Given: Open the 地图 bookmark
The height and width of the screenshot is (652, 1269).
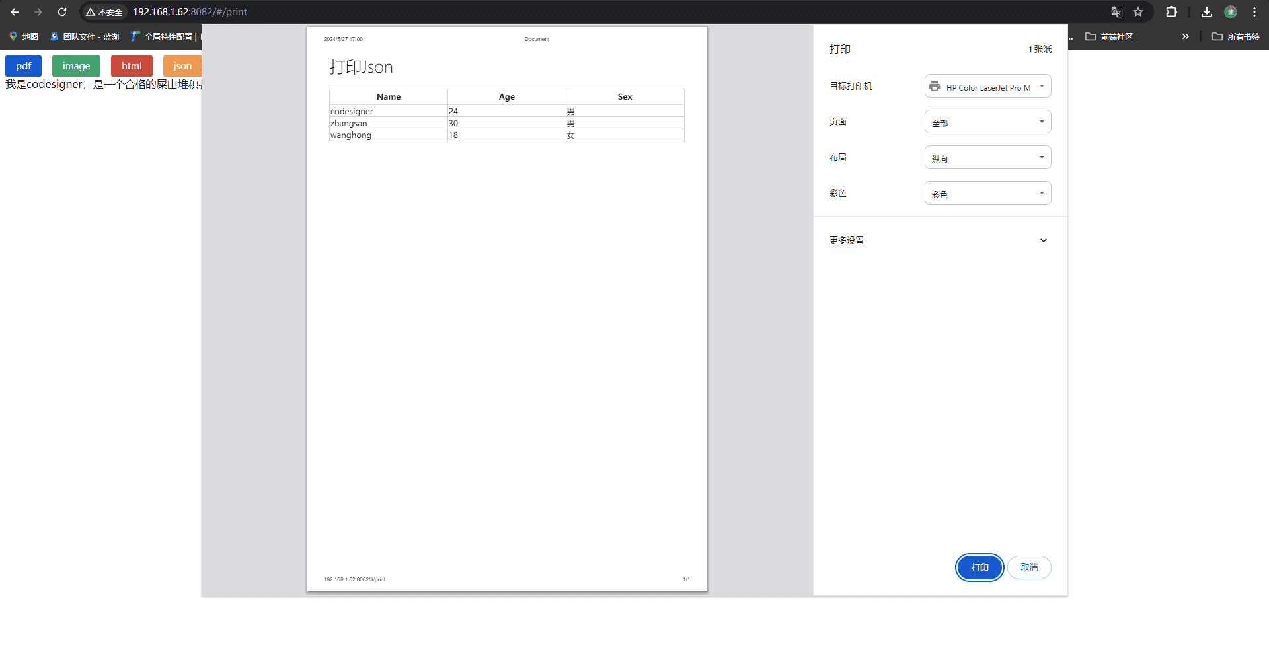Looking at the screenshot, I should pos(24,36).
